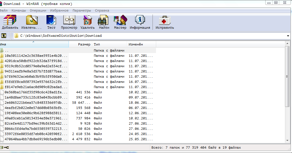This screenshot has height=153, width=292.
Task: Click the WinRAR title bar app icon
Action: [x=1, y=4]
